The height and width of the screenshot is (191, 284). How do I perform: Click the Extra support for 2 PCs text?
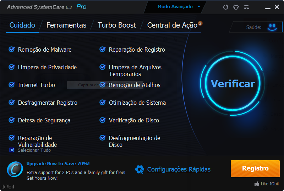(x=76, y=172)
